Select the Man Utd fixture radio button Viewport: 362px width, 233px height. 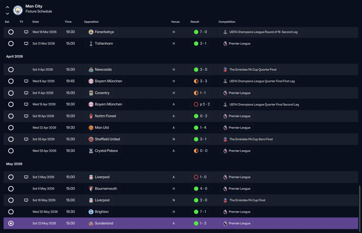point(11,128)
